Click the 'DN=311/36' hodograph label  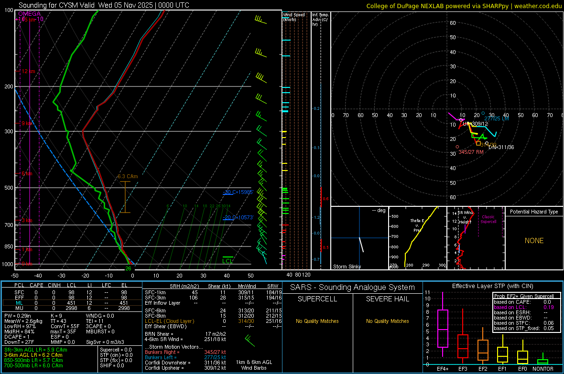point(501,147)
